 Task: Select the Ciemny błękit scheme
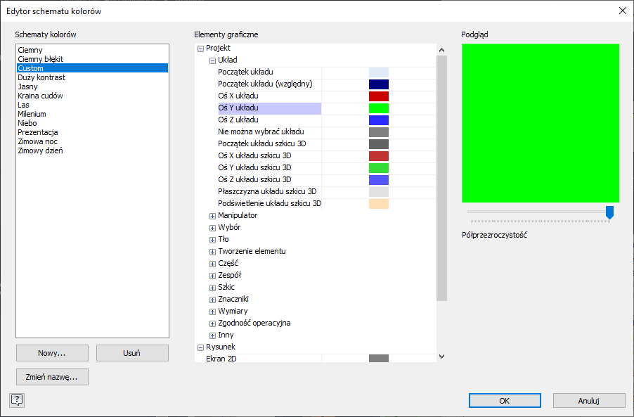click(92, 59)
